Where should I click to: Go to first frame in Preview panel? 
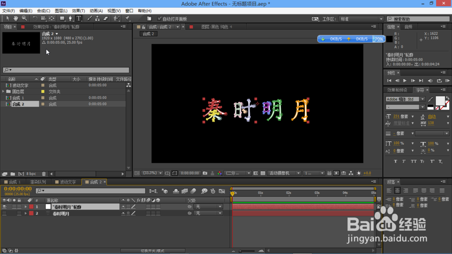pyautogui.click(x=389, y=81)
